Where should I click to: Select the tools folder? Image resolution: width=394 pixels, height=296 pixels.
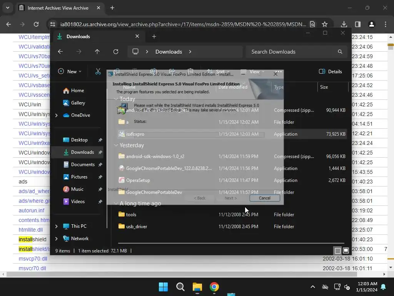(x=131, y=214)
